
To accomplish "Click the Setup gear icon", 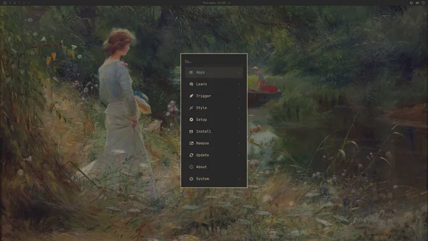I will point(191,120).
